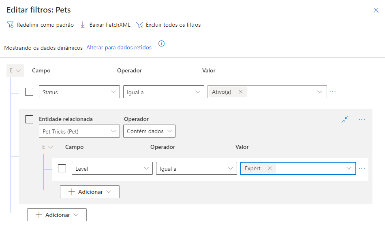Click the Alterar para dados retidos link
The image size is (385, 233).
119,48
